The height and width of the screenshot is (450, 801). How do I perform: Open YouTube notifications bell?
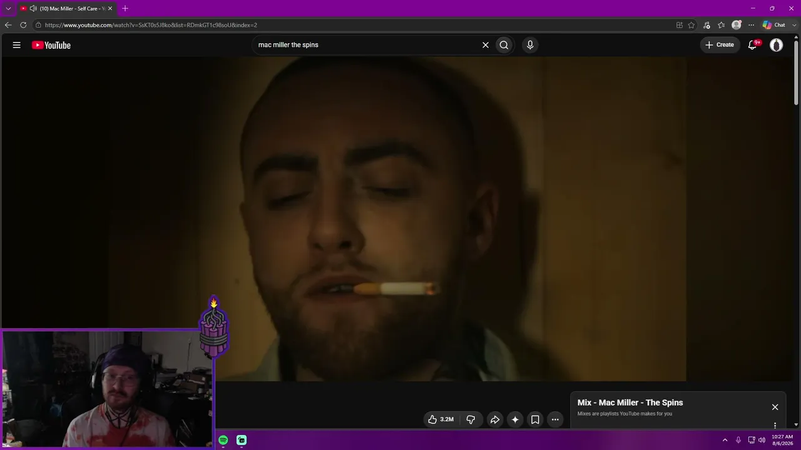coord(753,45)
